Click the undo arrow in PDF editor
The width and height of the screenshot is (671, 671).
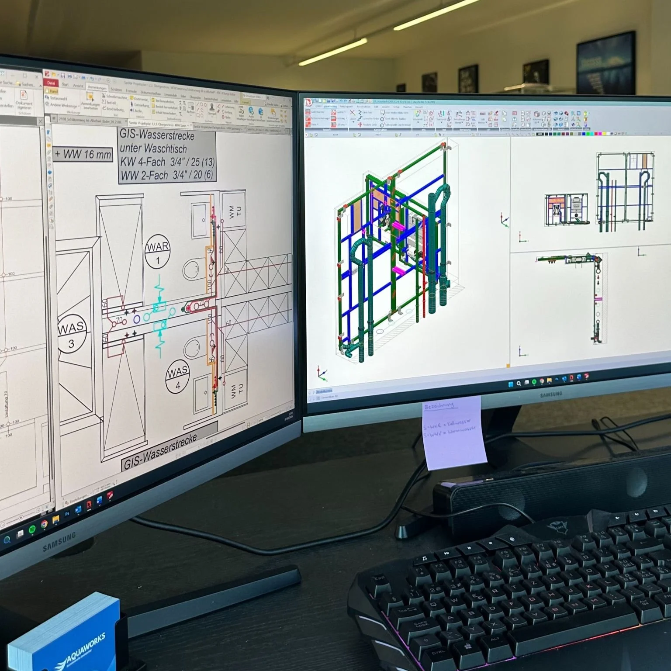(92, 79)
